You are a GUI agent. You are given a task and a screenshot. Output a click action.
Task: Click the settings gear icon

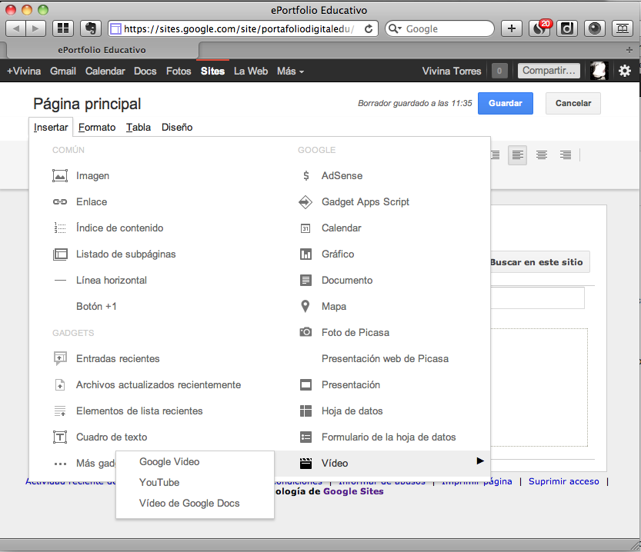tap(624, 71)
